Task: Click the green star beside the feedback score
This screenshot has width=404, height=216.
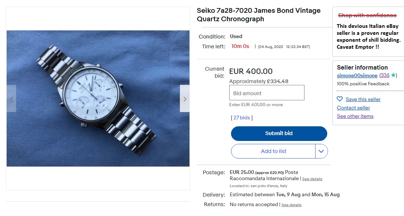Action: (393, 75)
